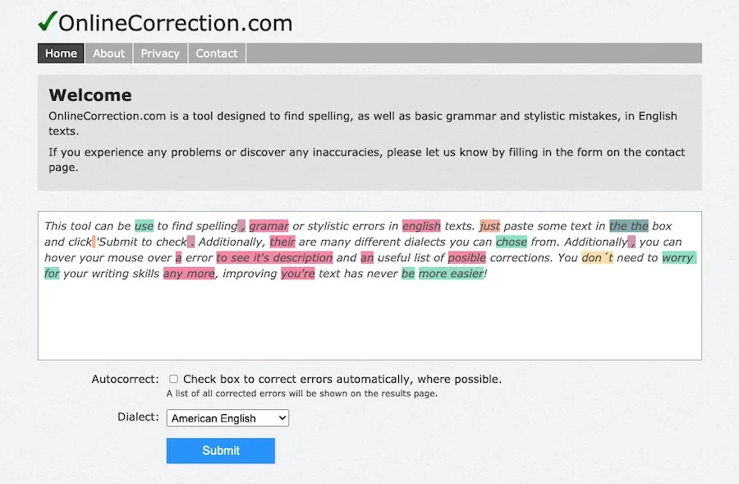Expand the Dialect dropdown
The width and height of the screenshot is (739, 484).
[x=227, y=418]
